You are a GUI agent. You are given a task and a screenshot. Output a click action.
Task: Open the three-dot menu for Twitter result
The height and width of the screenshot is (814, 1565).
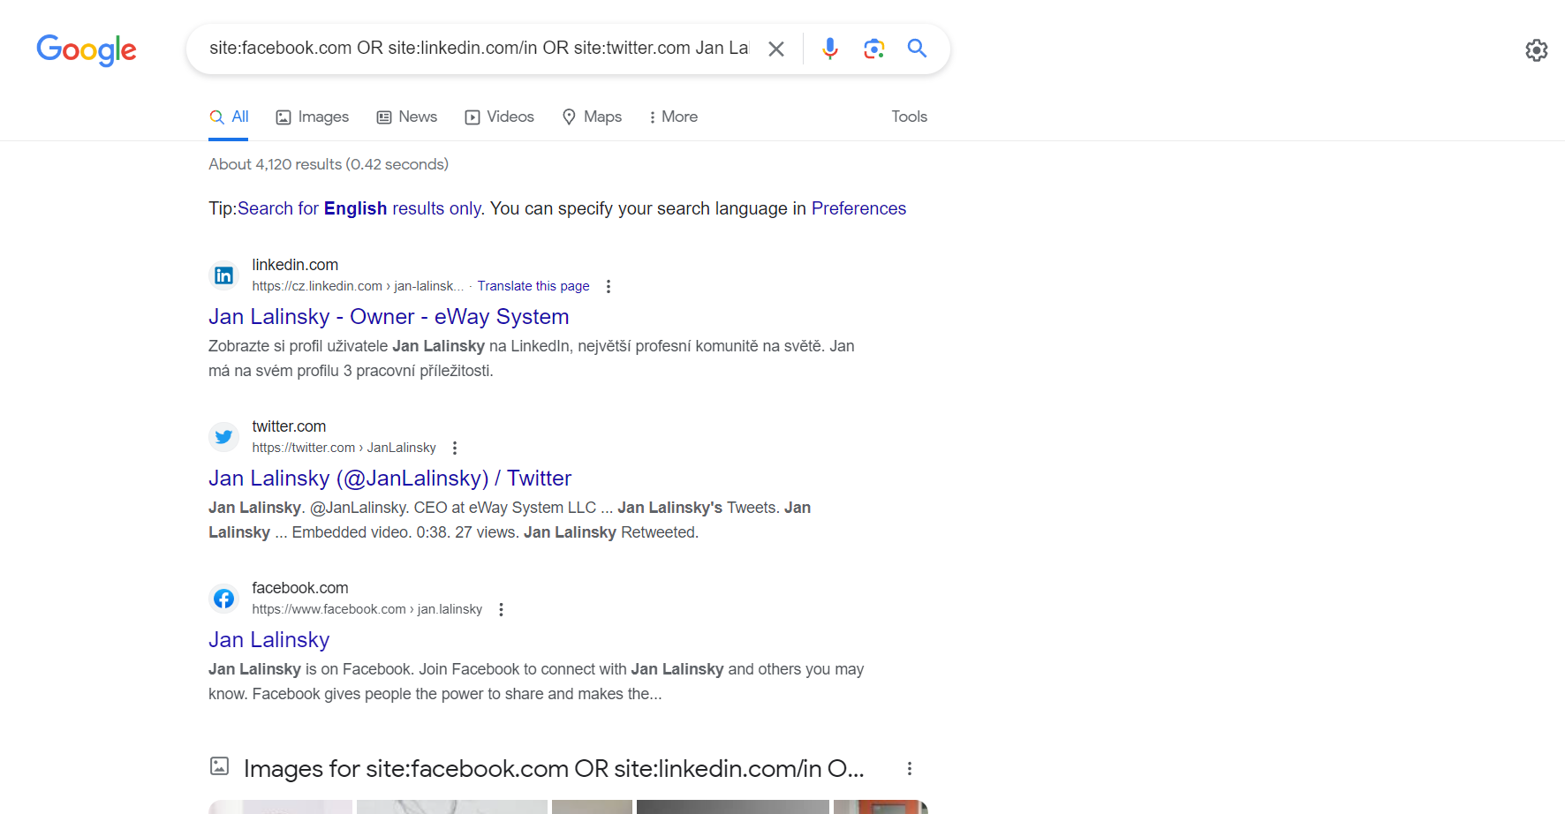455,448
